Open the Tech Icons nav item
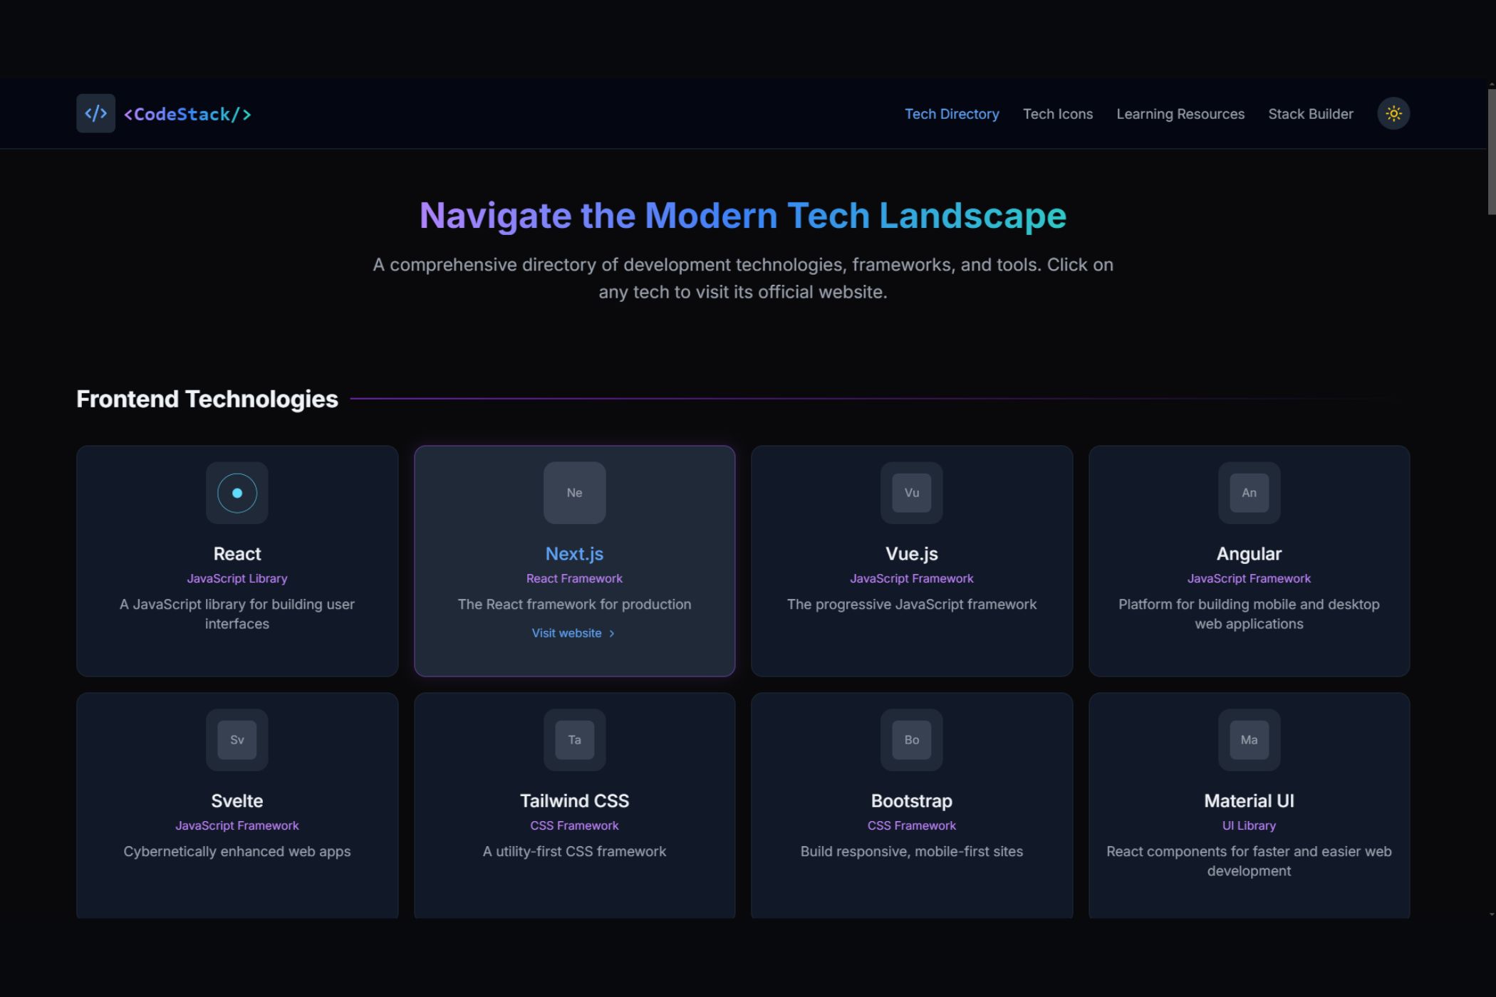1496x997 pixels. coord(1057,114)
